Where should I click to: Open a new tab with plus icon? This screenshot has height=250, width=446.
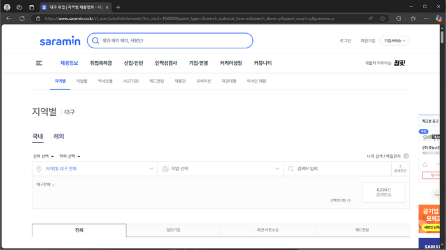(x=118, y=8)
